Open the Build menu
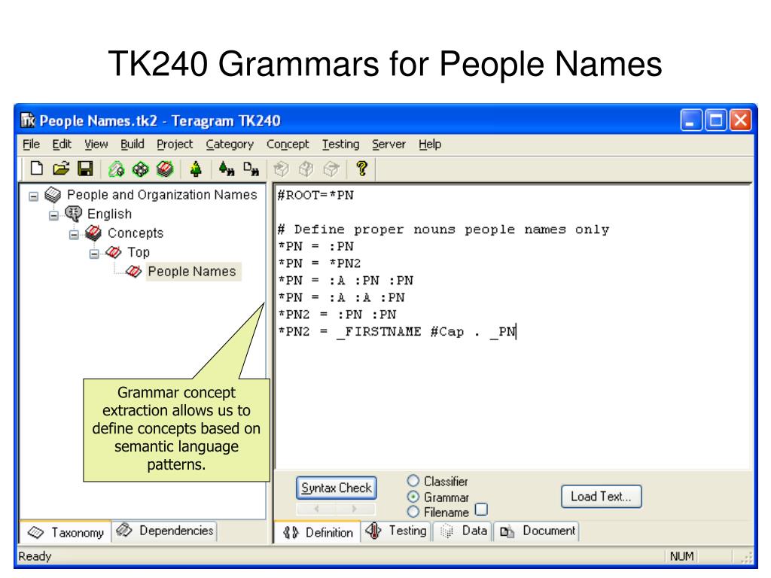 (133, 144)
